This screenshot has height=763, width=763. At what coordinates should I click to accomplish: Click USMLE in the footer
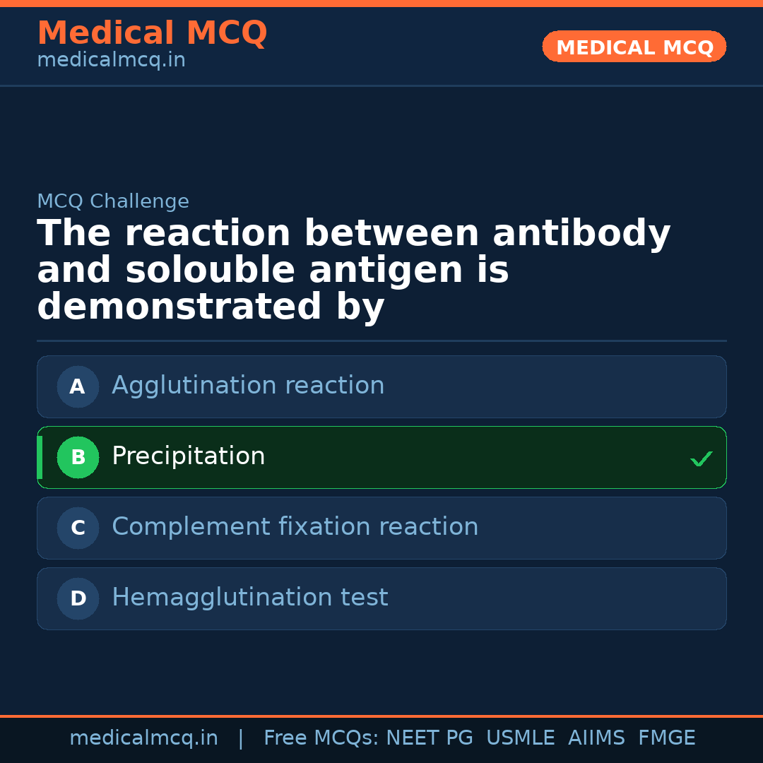click(520, 738)
